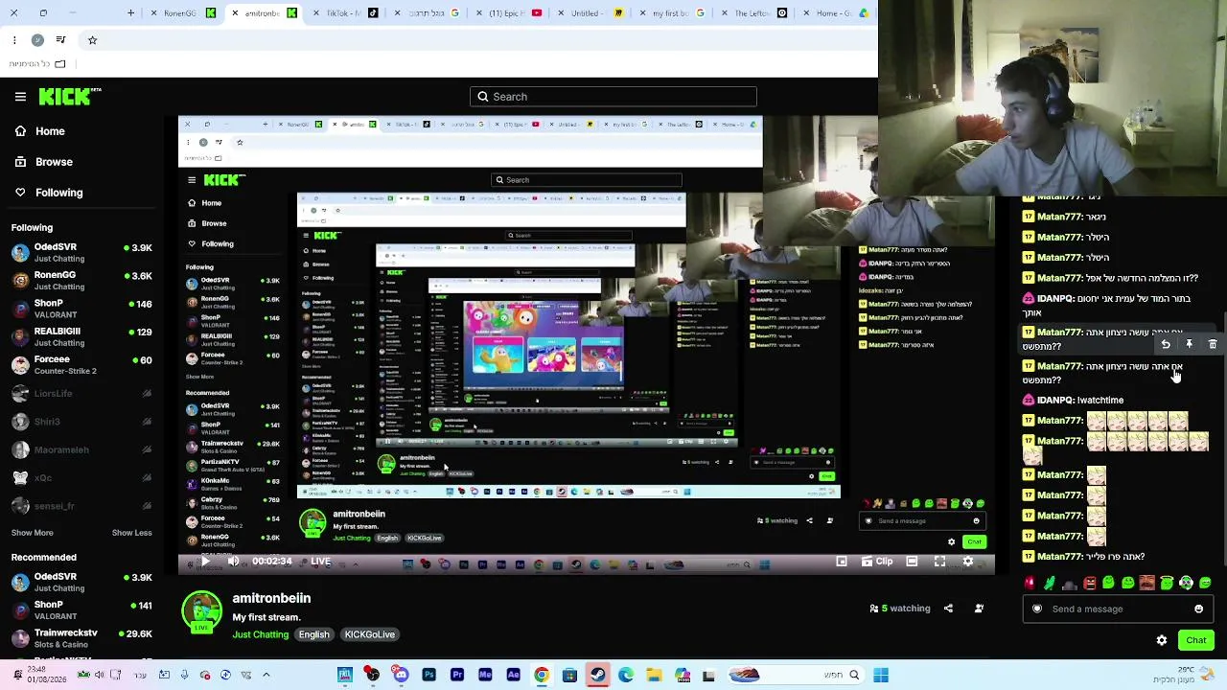Click the viewer list icon beside share
This screenshot has width=1227, height=690.
click(979, 609)
